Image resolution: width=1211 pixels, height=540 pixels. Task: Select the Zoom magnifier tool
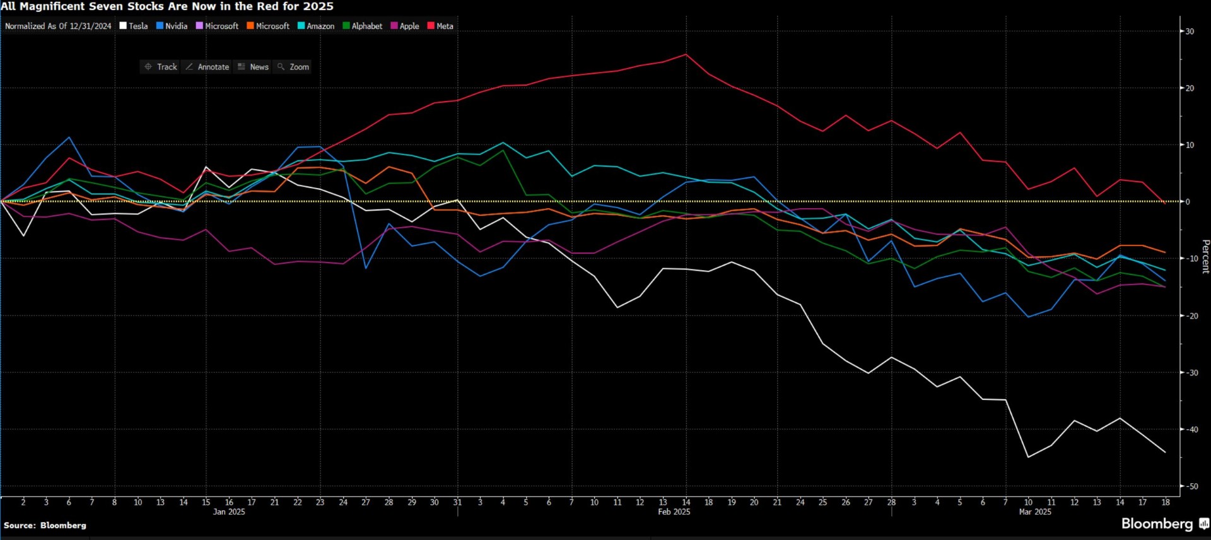point(293,67)
